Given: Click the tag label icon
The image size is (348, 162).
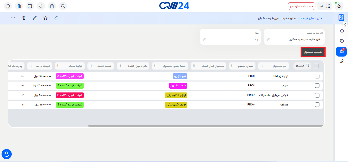Looking at the screenshot, I should pos(56,18).
